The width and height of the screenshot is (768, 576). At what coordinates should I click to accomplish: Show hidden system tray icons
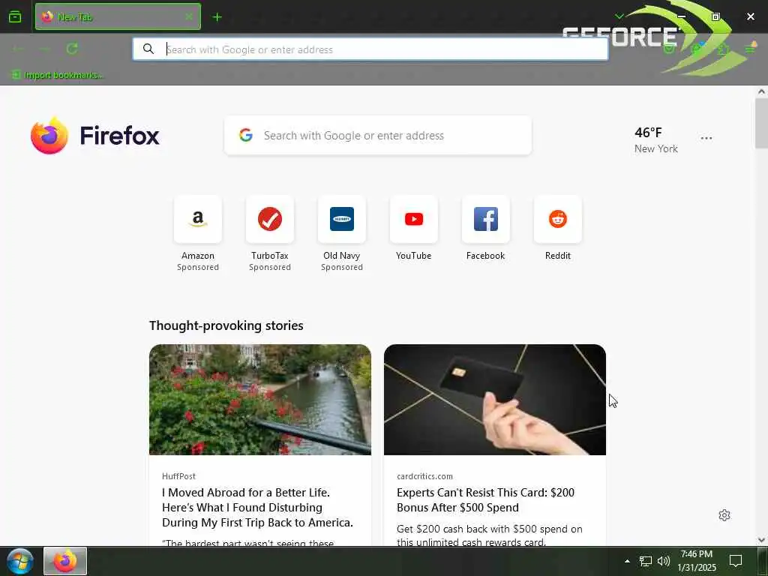[x=627, y=561]
